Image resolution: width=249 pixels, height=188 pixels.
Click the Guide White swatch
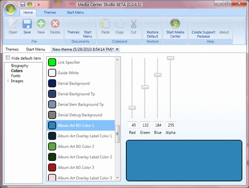coord(52,73)
